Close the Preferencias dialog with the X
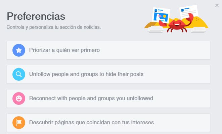Viewport: 222px width, 134px height. (217, 5)
